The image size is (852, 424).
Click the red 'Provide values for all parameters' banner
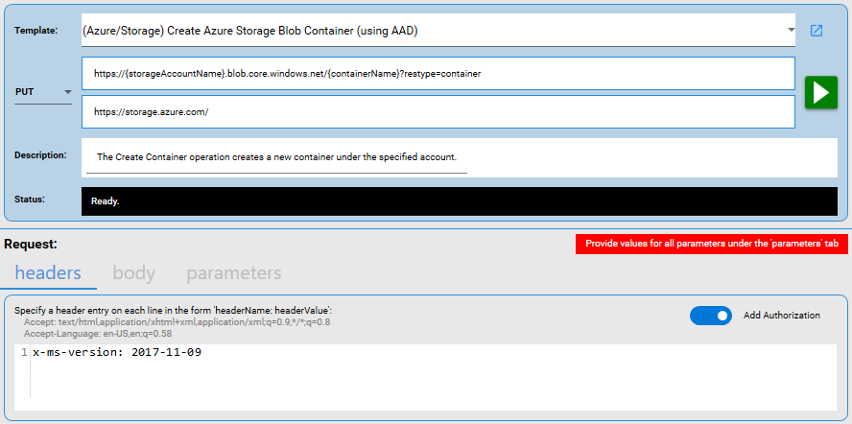pos(710,245)
